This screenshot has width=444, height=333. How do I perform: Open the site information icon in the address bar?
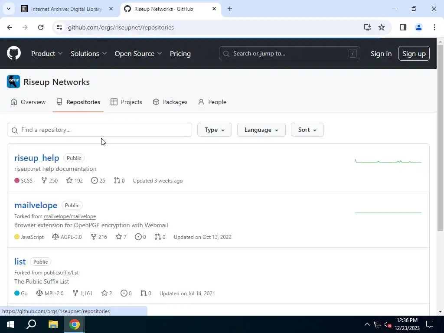coord(59,27)
